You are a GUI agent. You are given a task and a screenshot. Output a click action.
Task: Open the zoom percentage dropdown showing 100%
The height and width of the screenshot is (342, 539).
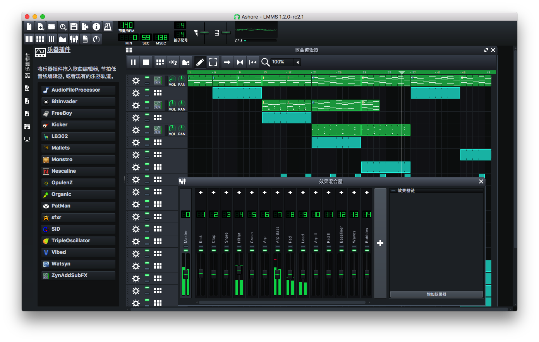[285, 62]
